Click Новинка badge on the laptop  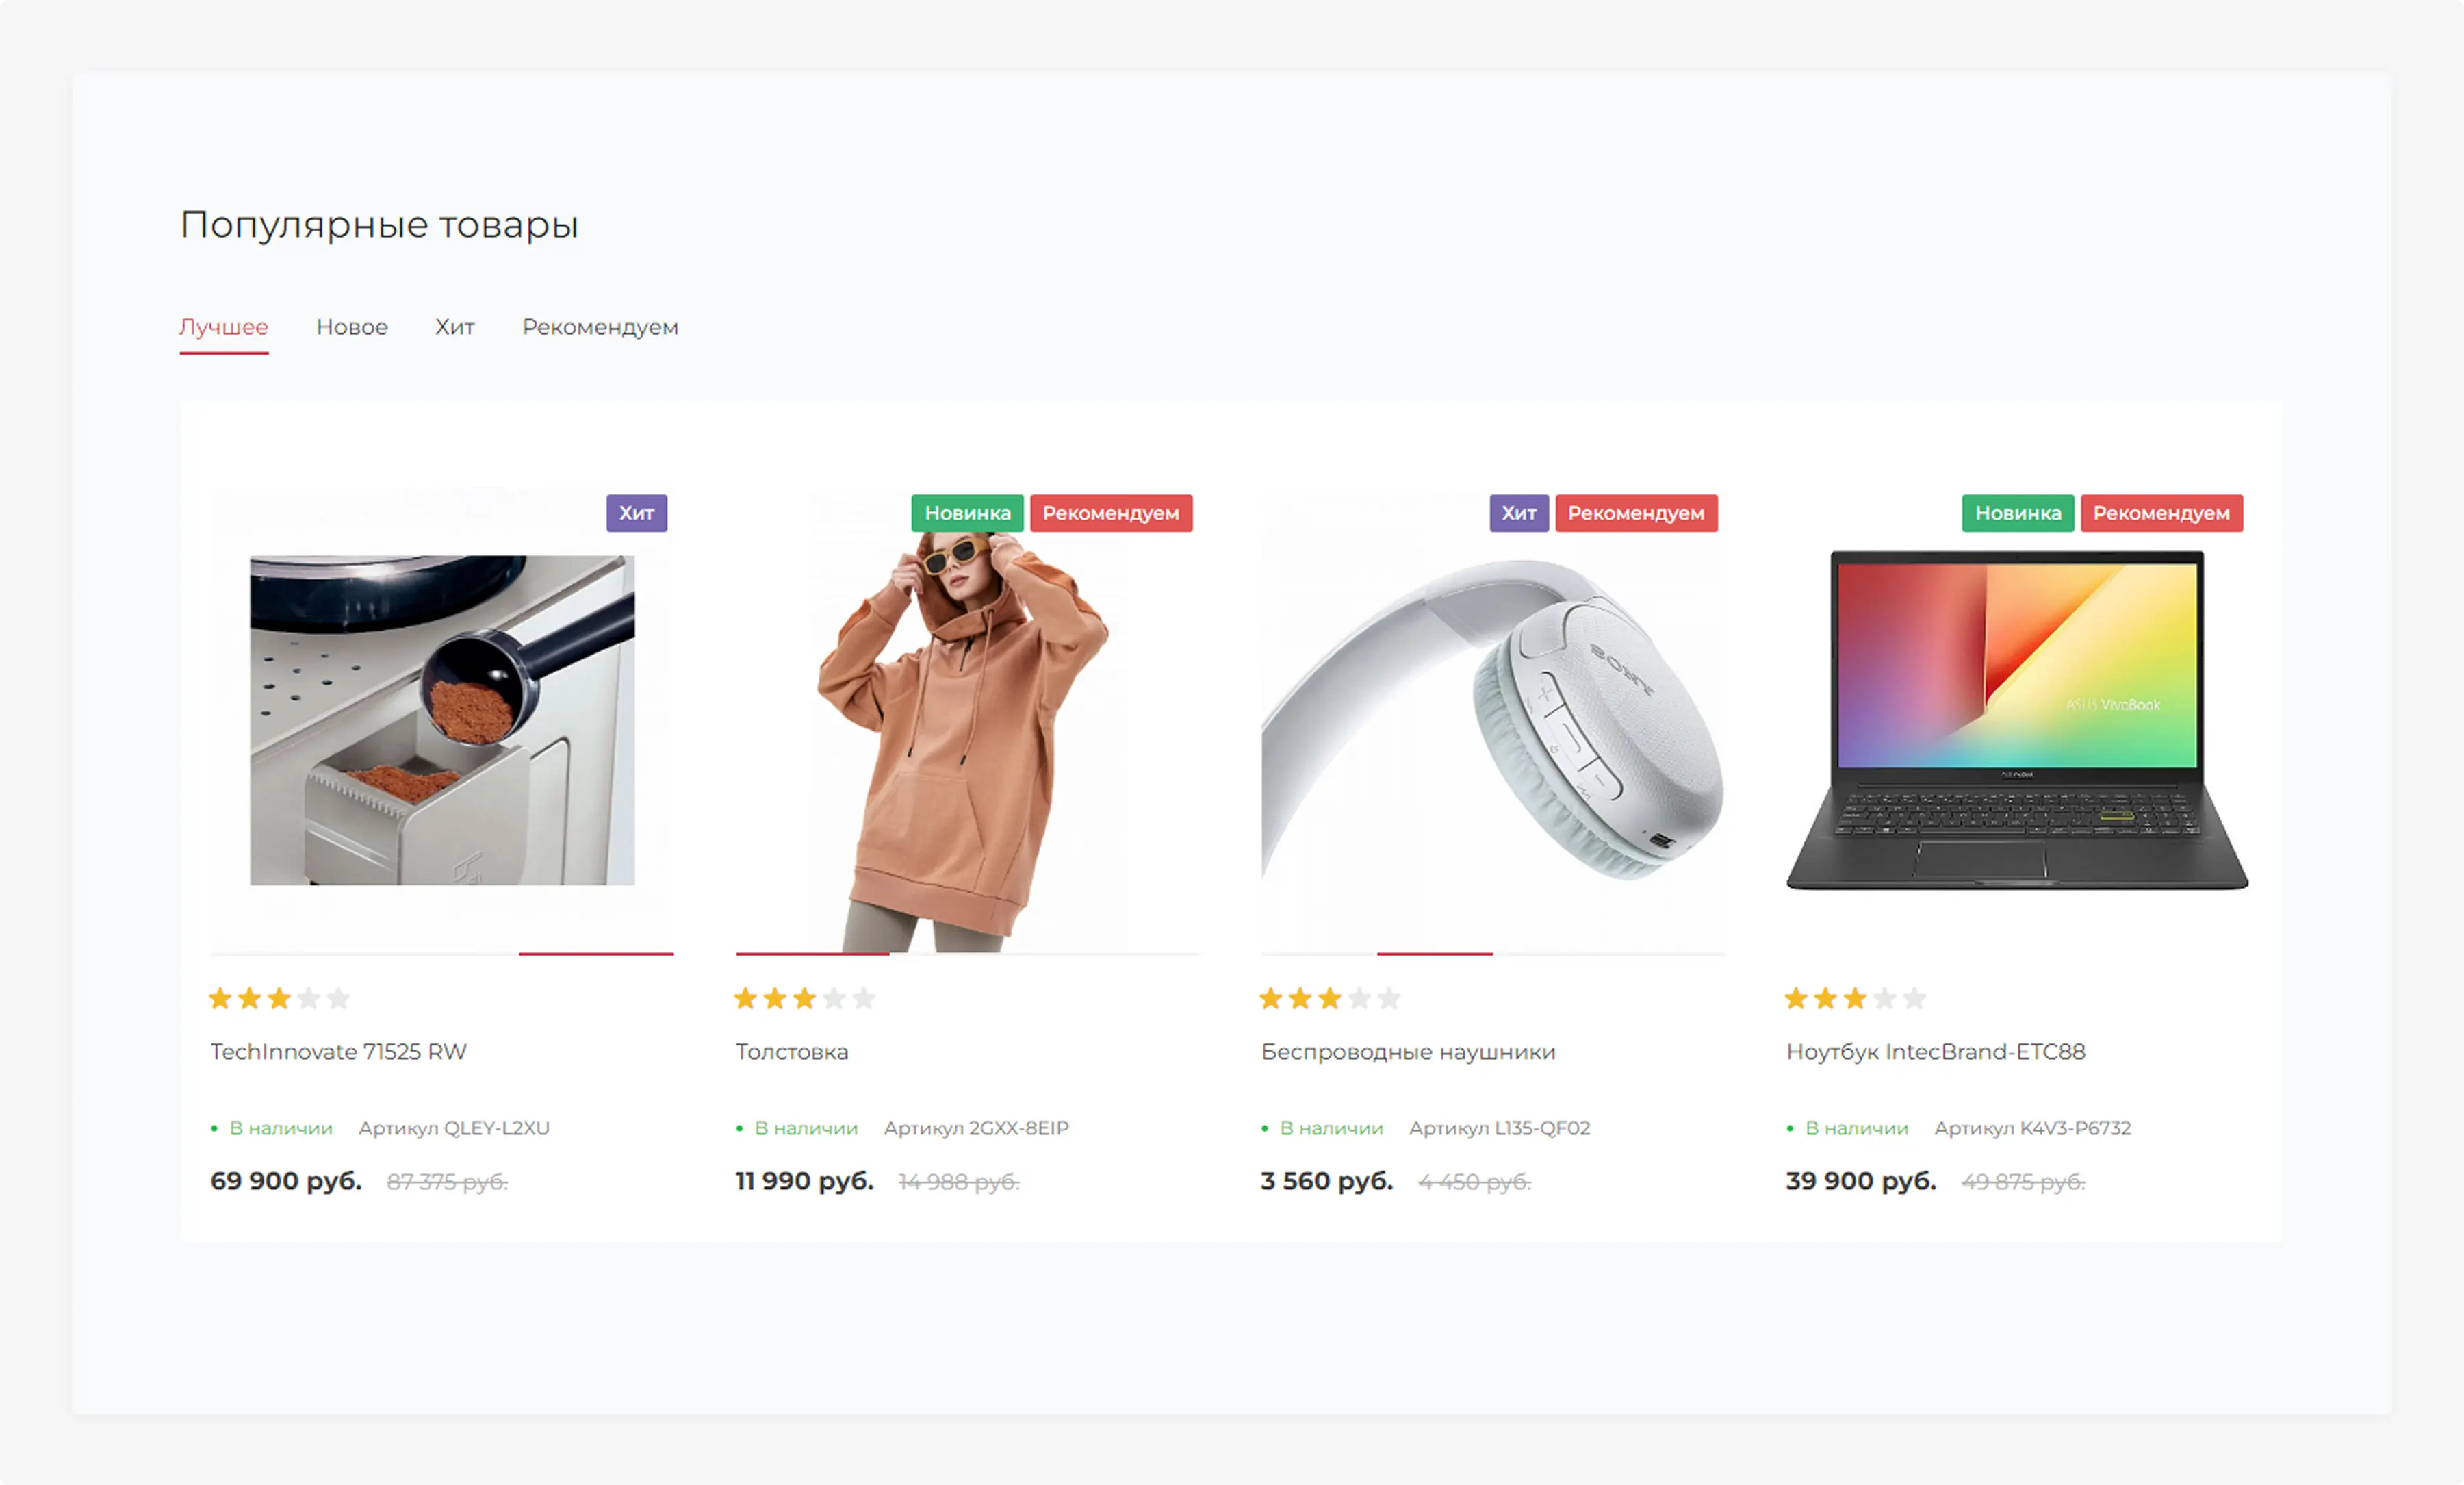(2018, 513)
